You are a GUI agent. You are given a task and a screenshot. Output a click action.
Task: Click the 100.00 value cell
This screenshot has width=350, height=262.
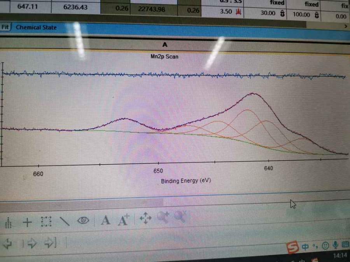coord(301,15)
